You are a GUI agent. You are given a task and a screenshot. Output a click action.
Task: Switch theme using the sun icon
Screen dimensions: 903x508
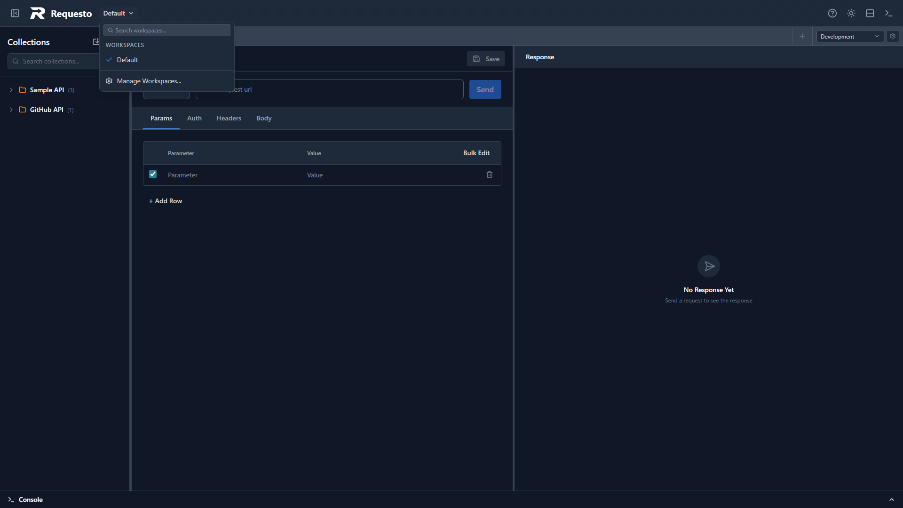[x=851, y=13]
